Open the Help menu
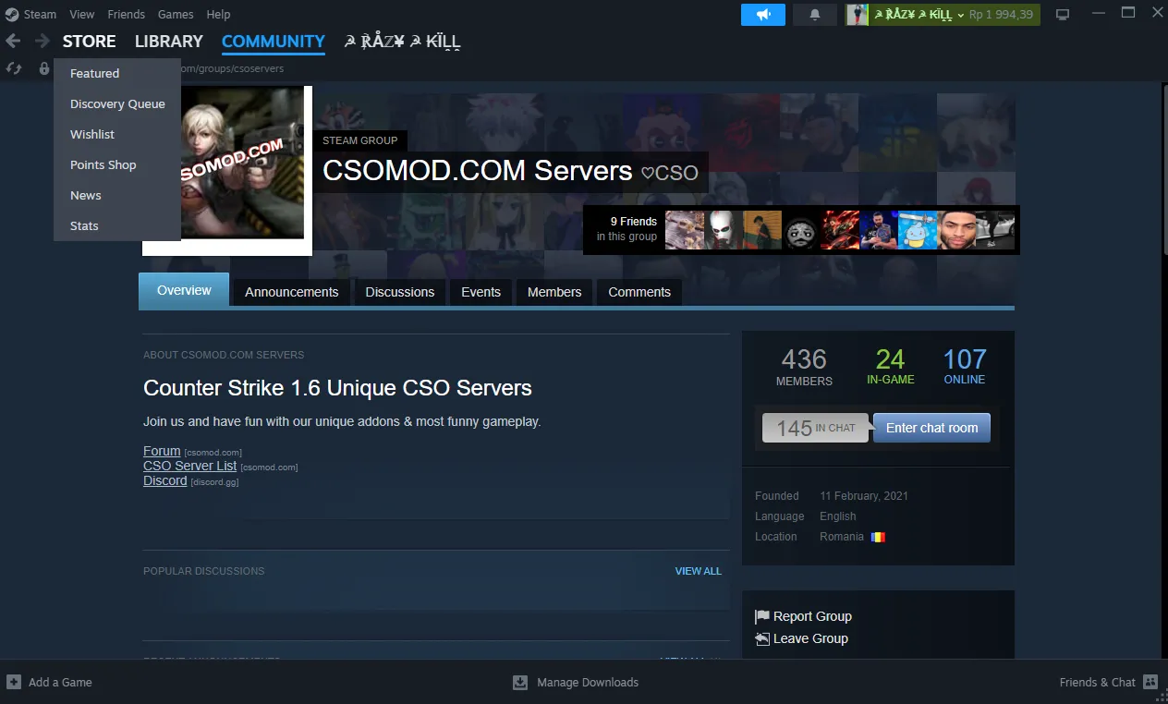Screen dimensions: 1168x704 point(219,14)
